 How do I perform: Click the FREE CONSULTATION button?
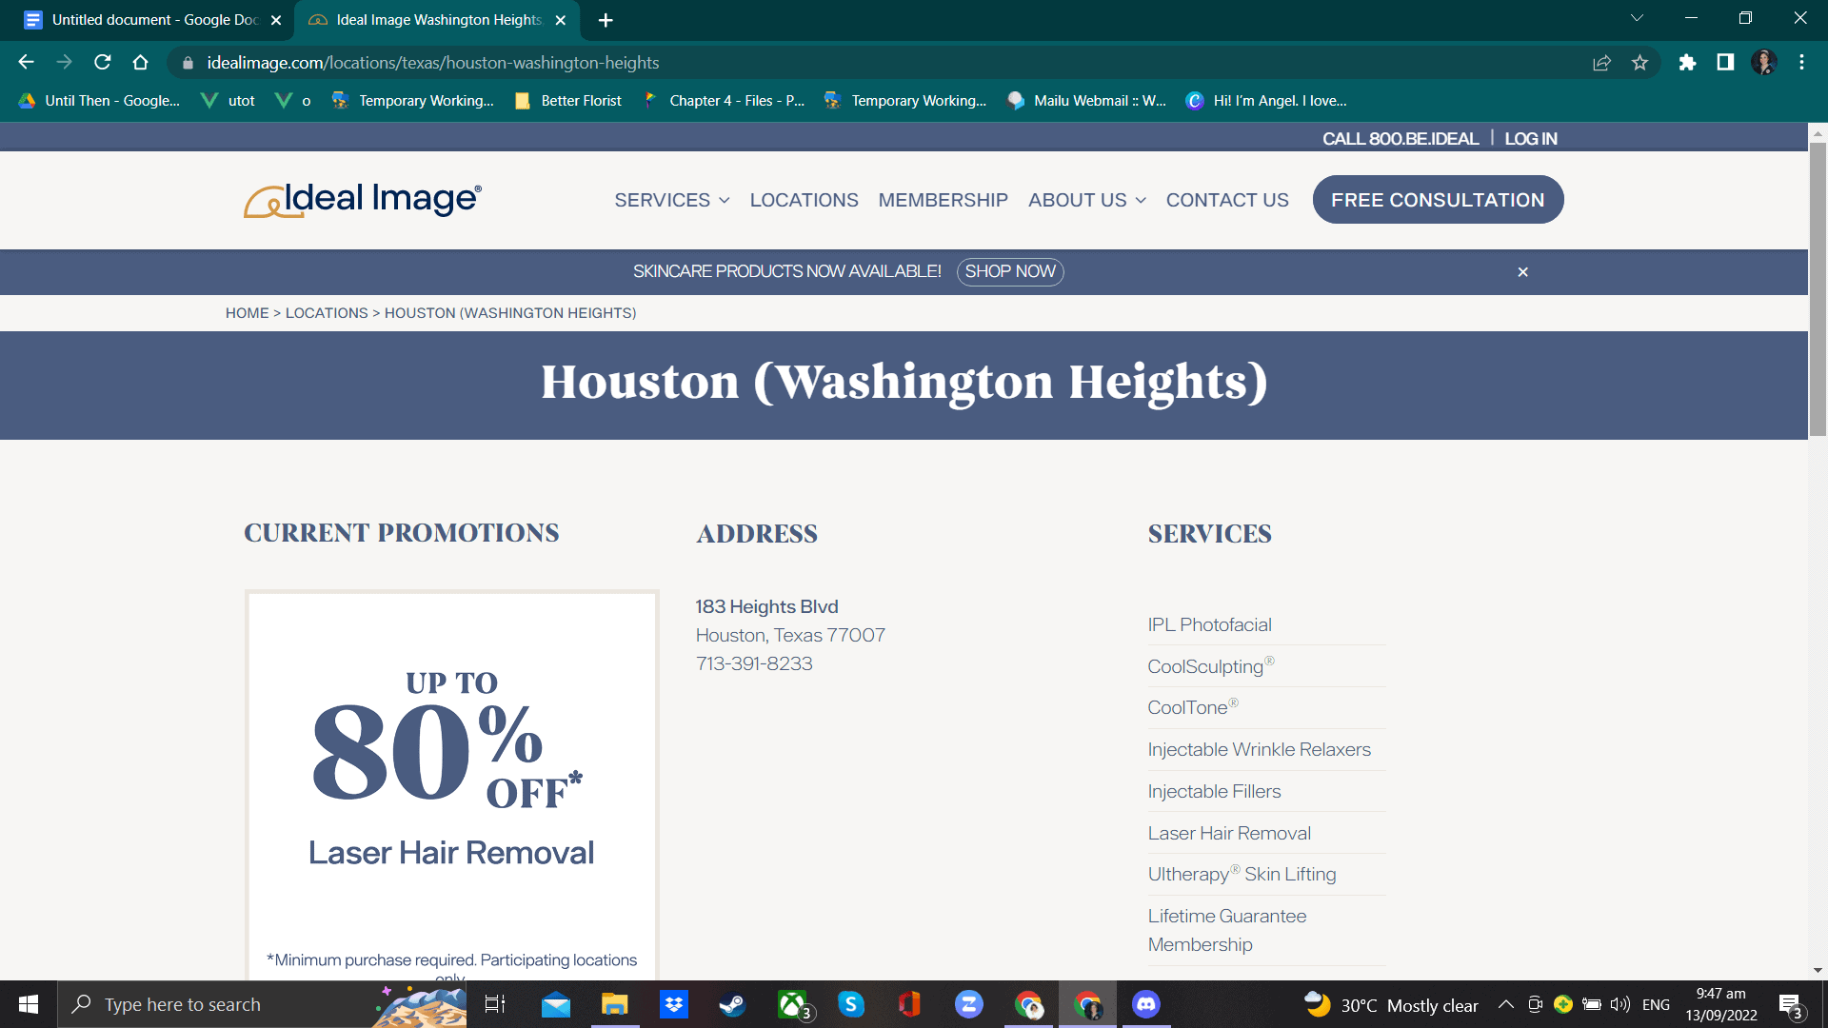point(1438,200)
